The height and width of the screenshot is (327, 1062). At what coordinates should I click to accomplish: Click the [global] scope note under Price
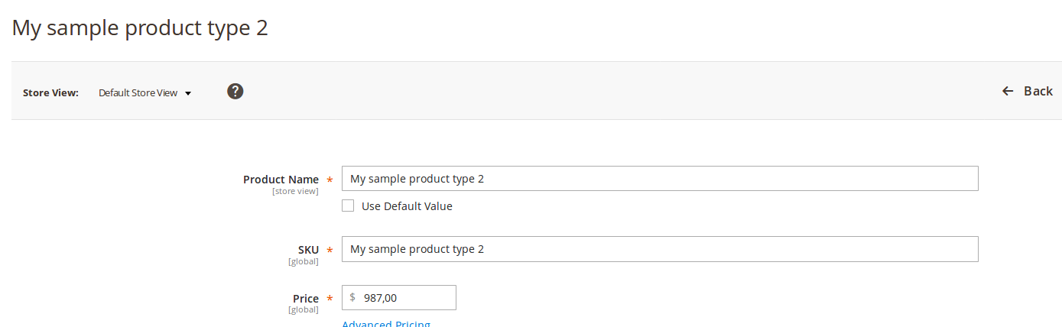pyautogui.click(x=303, y=309)
